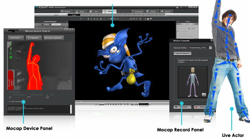Click the puppet dummy body thumbnail

[193, 82]
